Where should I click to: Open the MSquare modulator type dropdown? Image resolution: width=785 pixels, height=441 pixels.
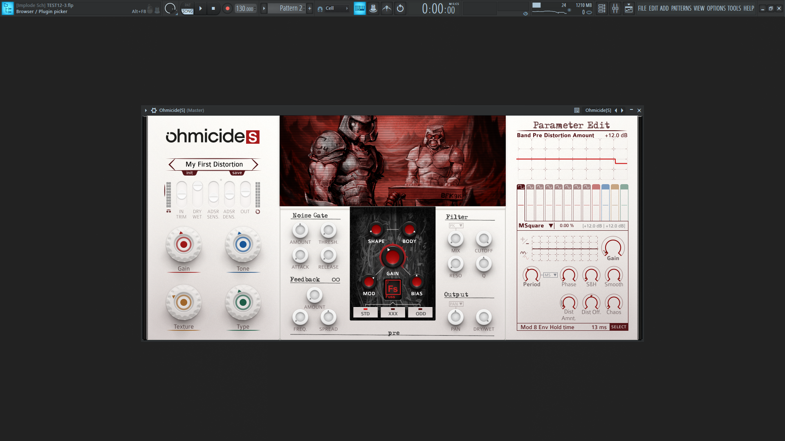pyautogui.click(x=536, y=225)
